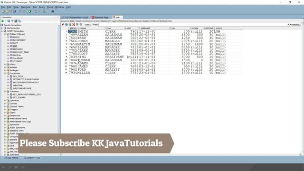Switch to the Constraints tab
Screen dimensions: 304x171
(x=87, y=21)
